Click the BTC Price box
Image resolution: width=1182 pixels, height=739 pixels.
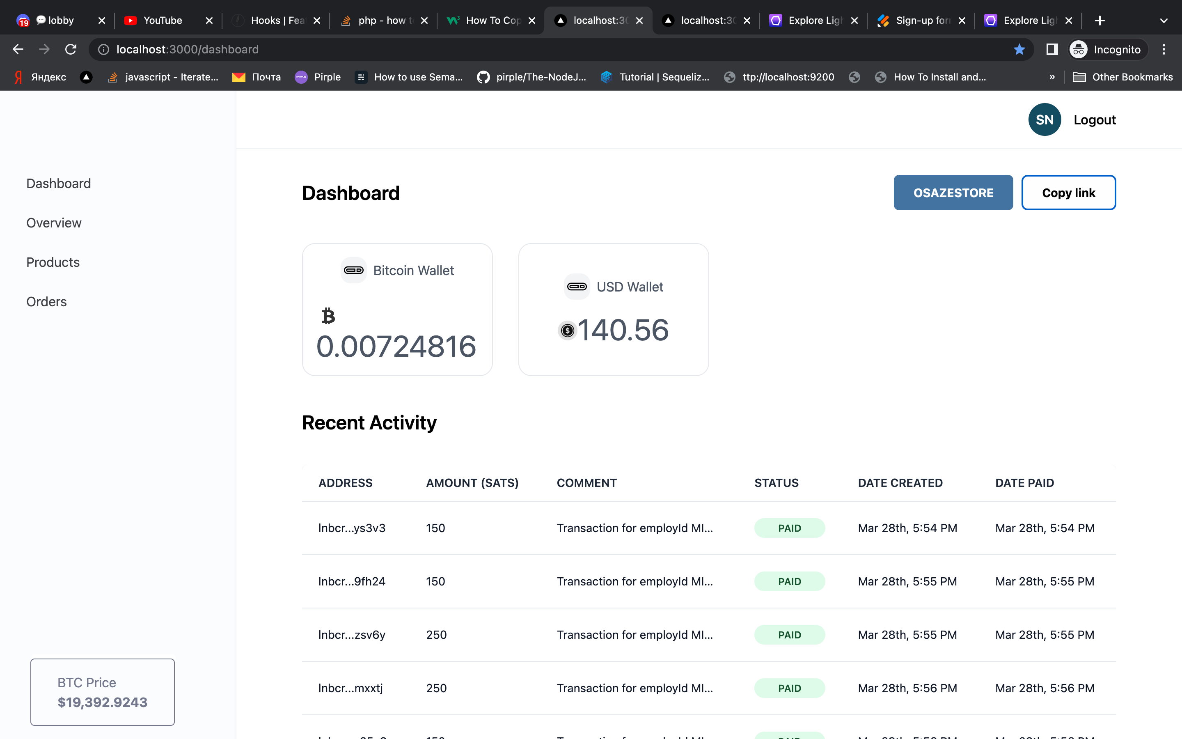tap(103, 692)
